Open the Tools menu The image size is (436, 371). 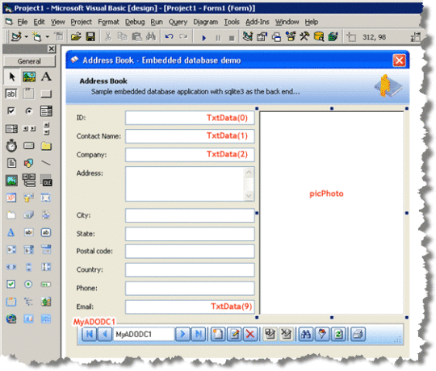coord(232,22)
